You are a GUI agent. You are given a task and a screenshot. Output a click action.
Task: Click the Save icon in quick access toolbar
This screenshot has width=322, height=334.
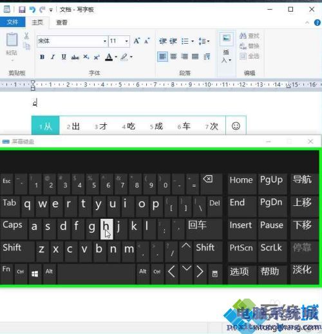click(x=22, y=10)
